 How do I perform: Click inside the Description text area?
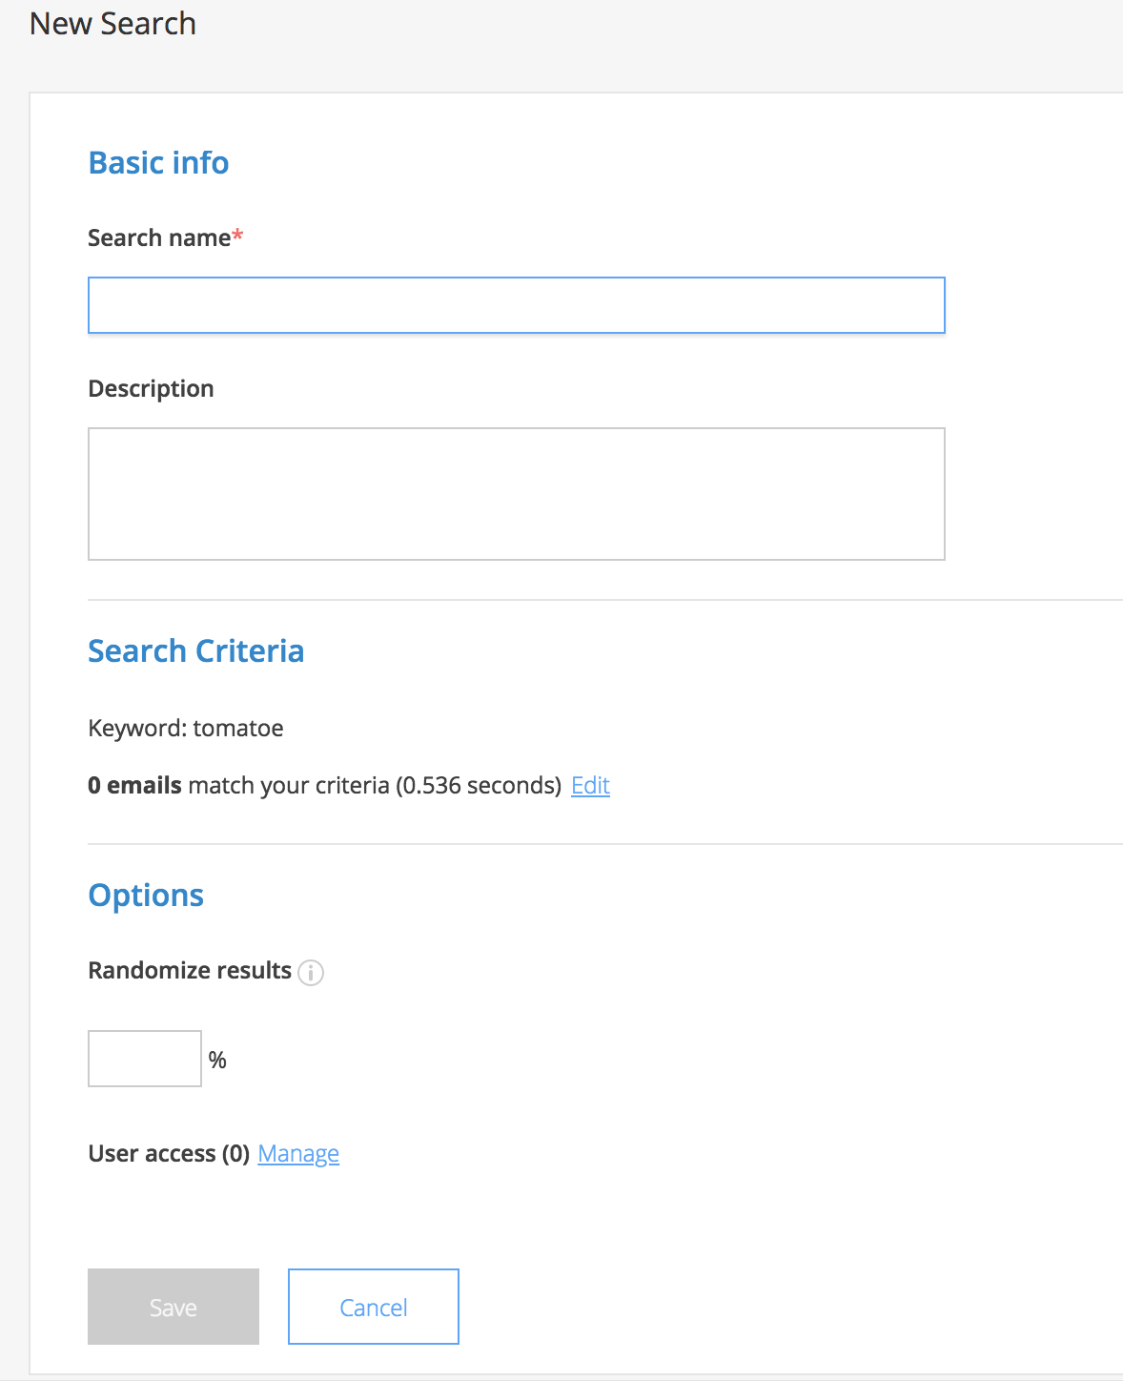click(x=517, y=494)
